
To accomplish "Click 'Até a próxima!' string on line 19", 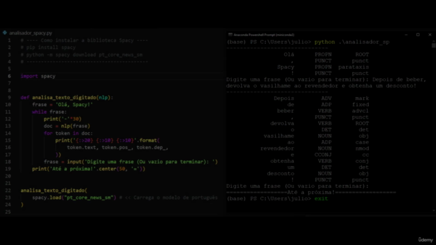I will pos(73,169).
